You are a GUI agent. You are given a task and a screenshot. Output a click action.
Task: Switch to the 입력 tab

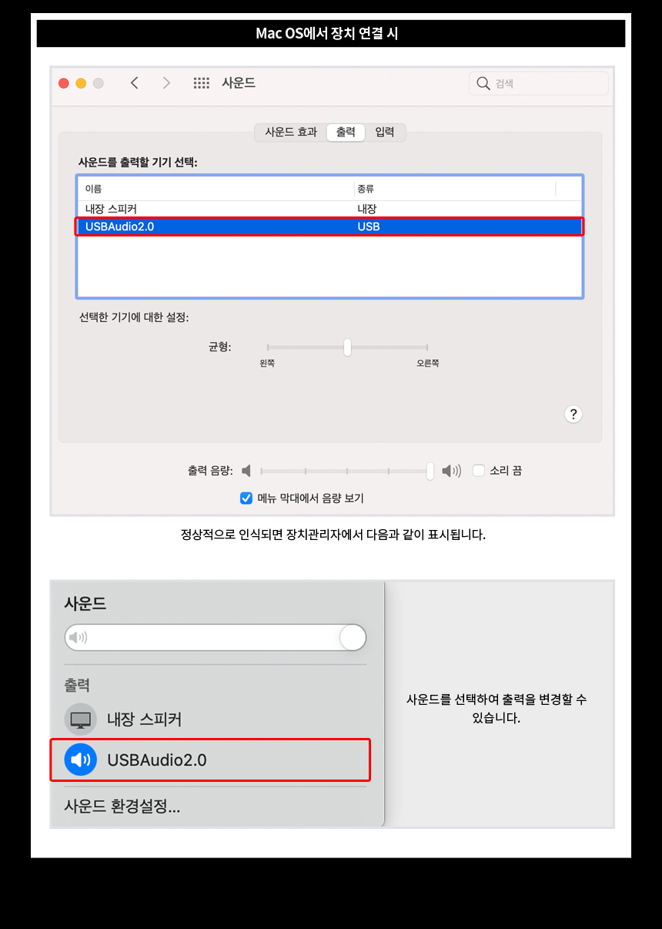(x=385, y=132)
